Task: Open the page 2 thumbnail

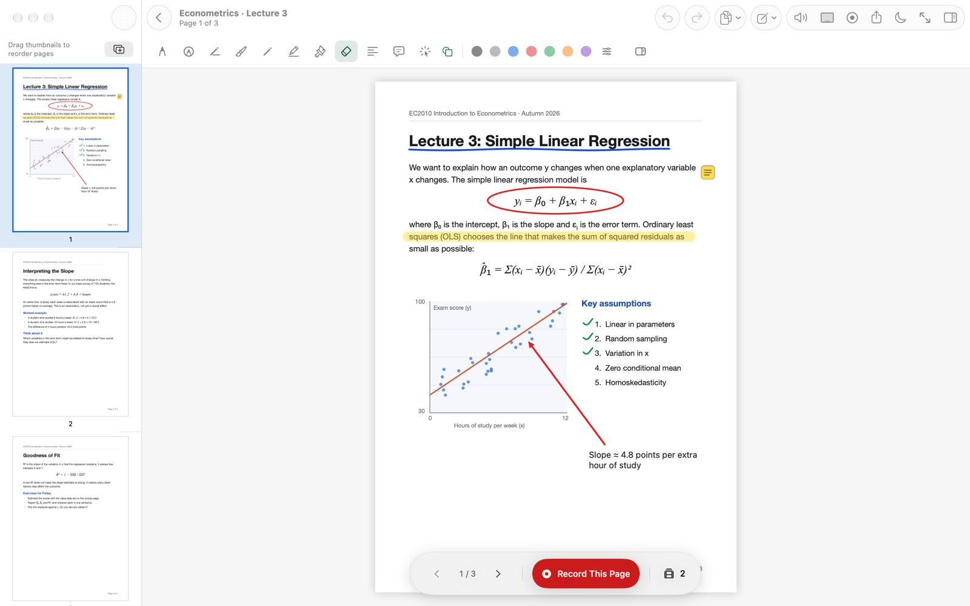Action: 70,334
